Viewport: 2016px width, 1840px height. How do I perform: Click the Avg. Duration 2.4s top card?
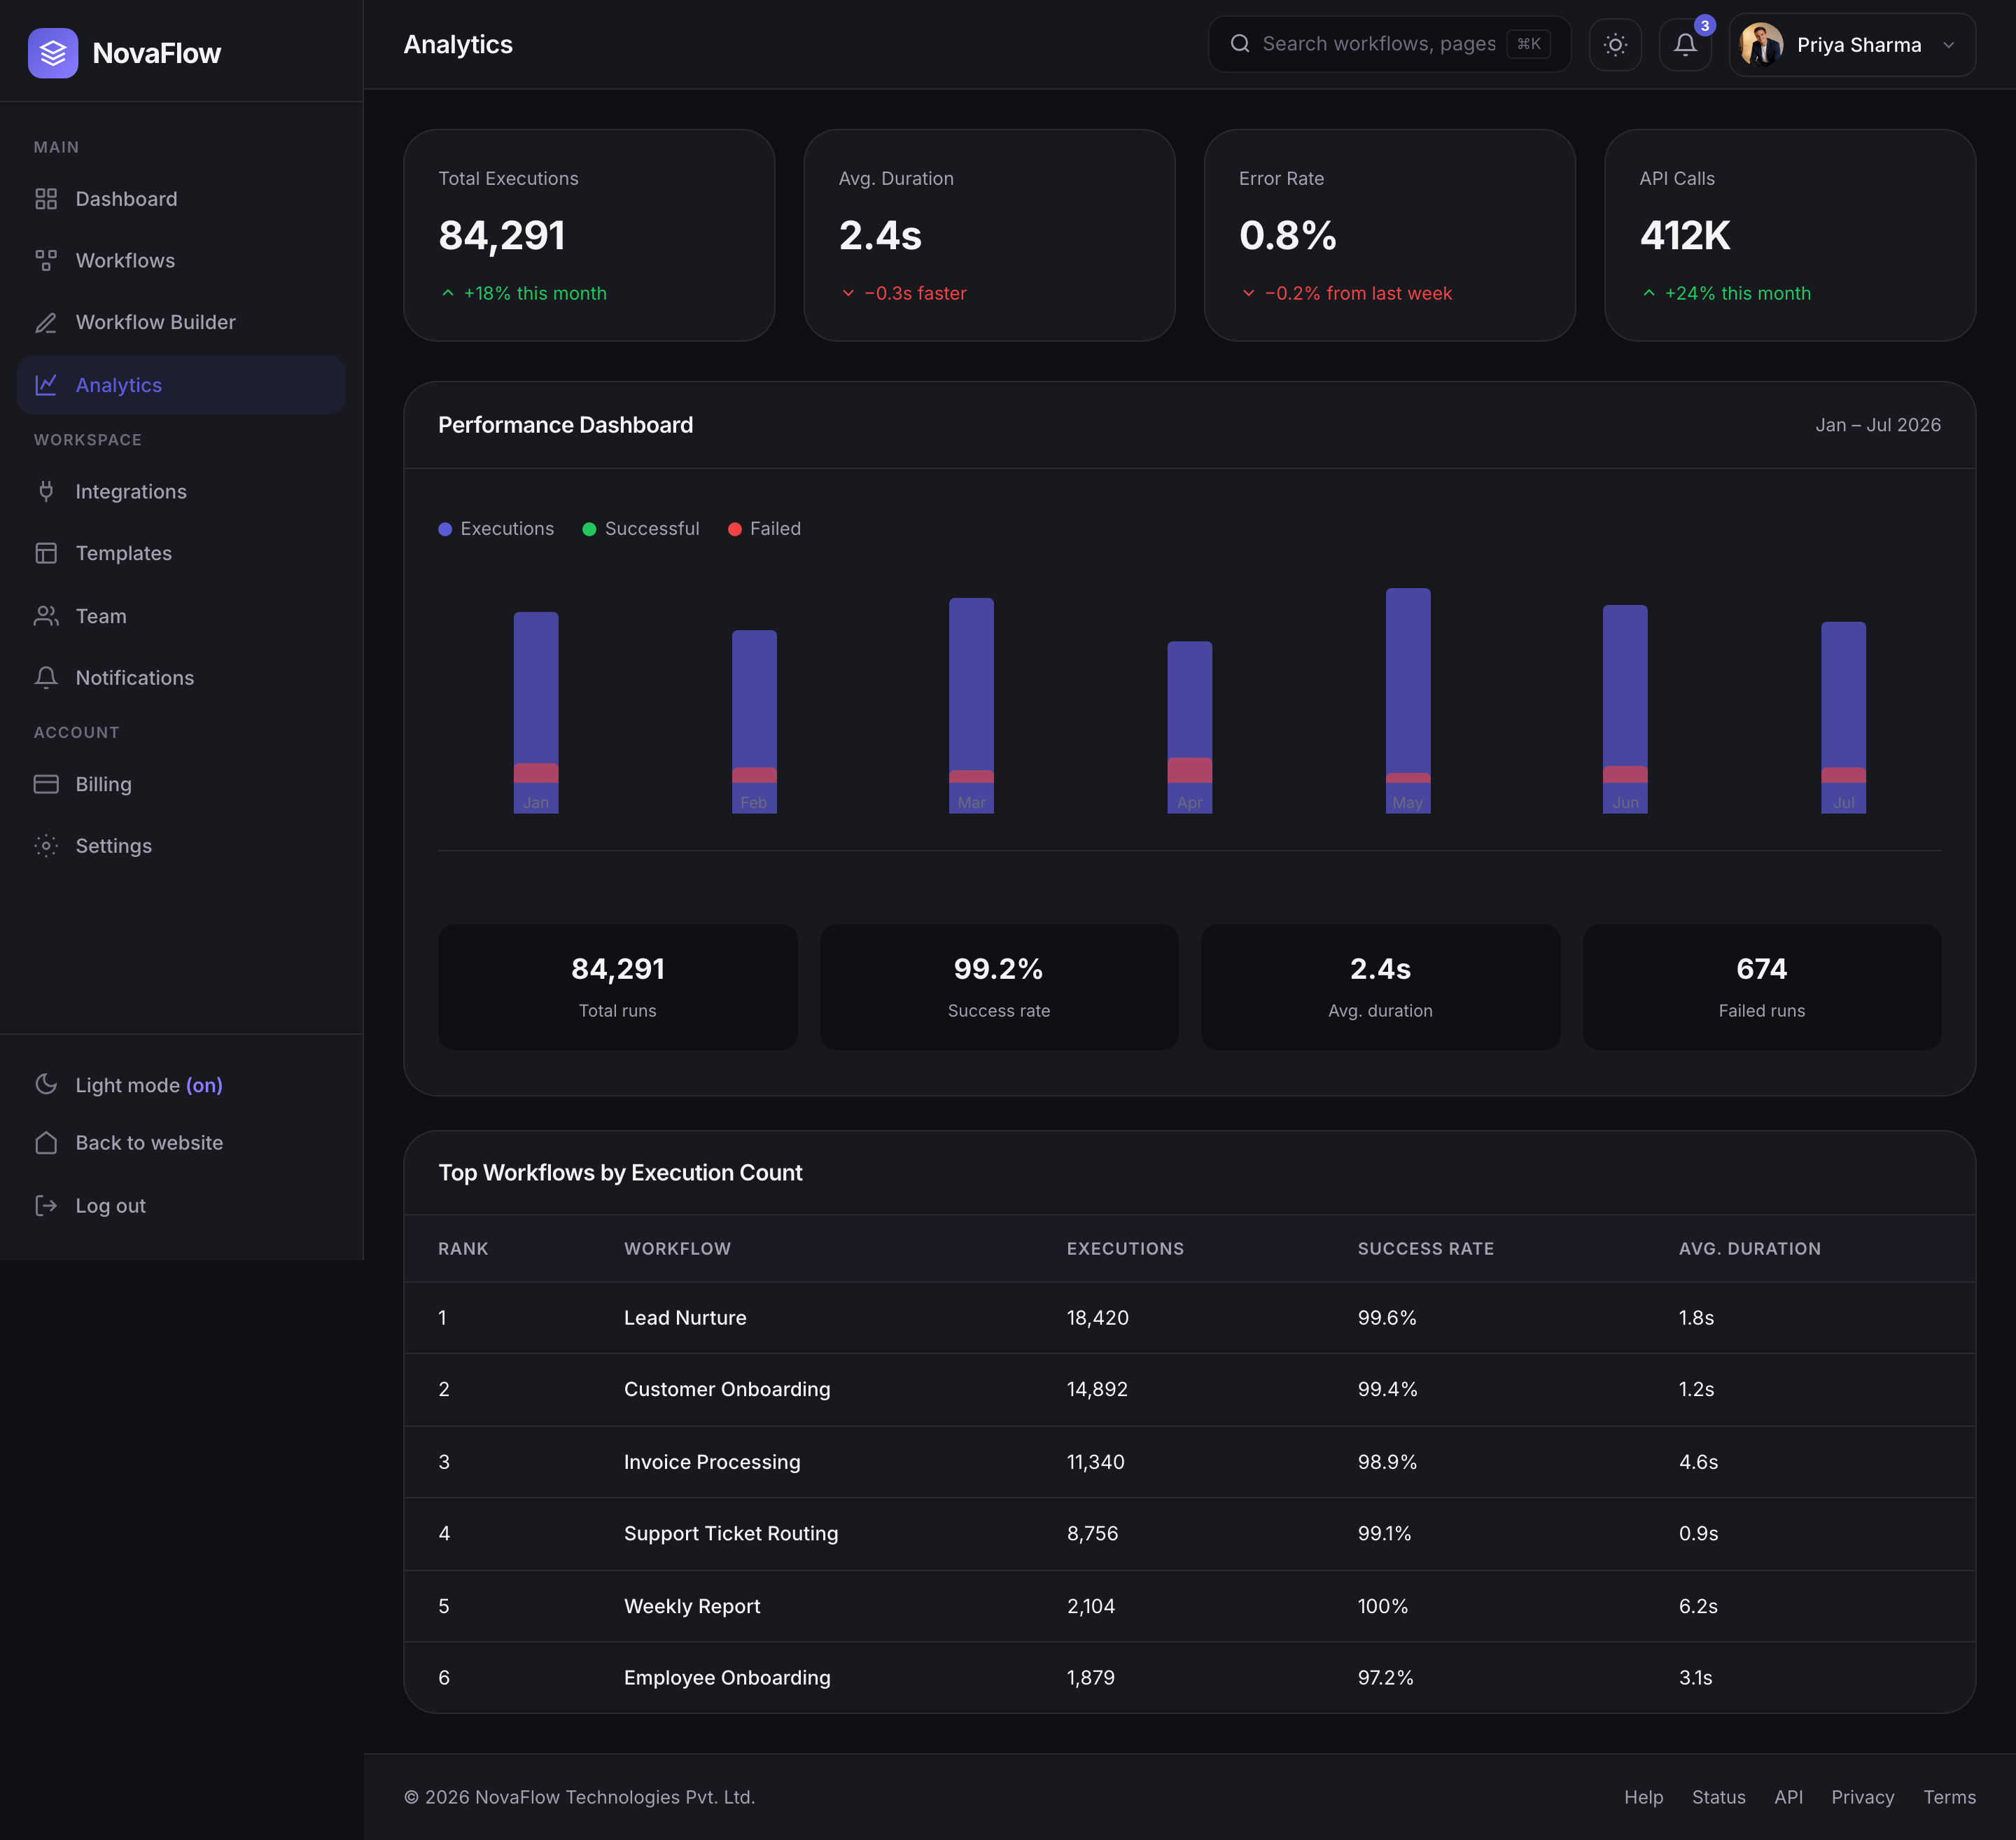point(989,235)
